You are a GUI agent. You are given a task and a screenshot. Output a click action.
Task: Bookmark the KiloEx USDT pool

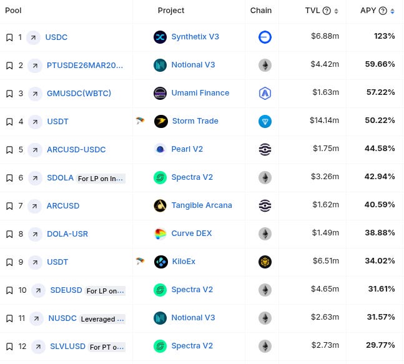click(x=9, y=262)
